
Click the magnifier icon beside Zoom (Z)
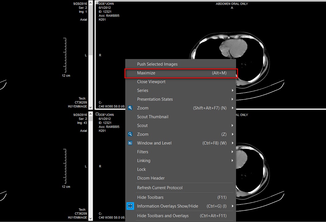(x=130, y=134)
